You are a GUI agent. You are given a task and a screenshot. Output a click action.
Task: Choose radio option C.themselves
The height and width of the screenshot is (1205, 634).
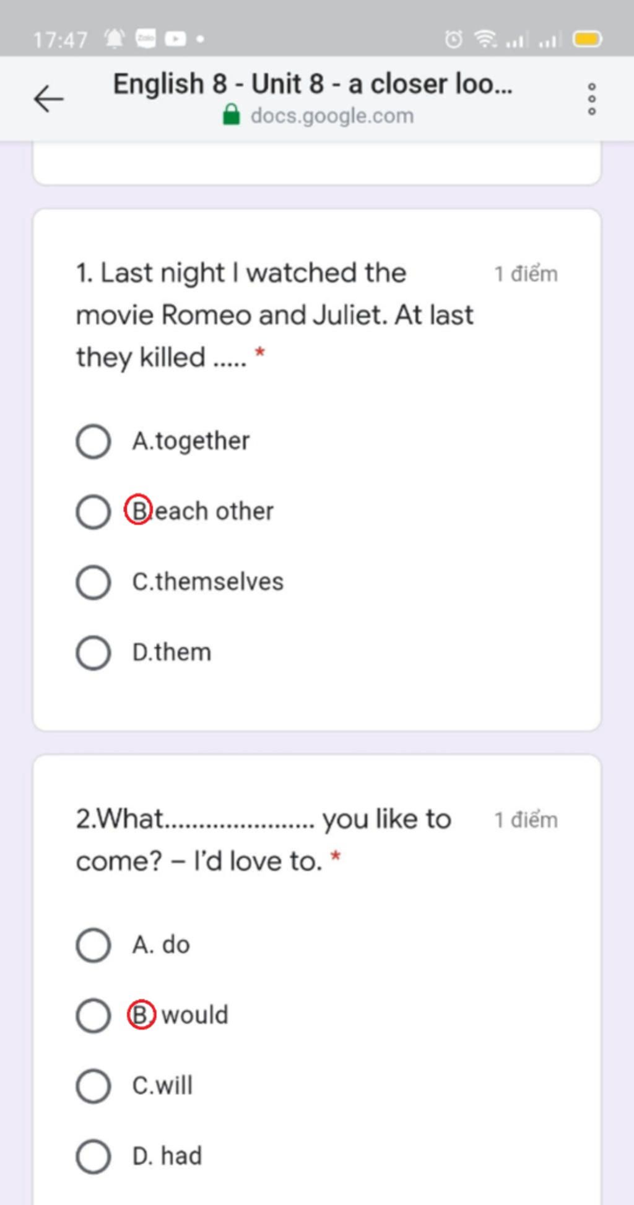(x=93, y=582)
